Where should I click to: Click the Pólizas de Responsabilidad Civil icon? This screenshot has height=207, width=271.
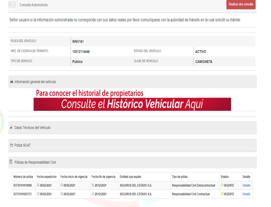click(11, 162)
